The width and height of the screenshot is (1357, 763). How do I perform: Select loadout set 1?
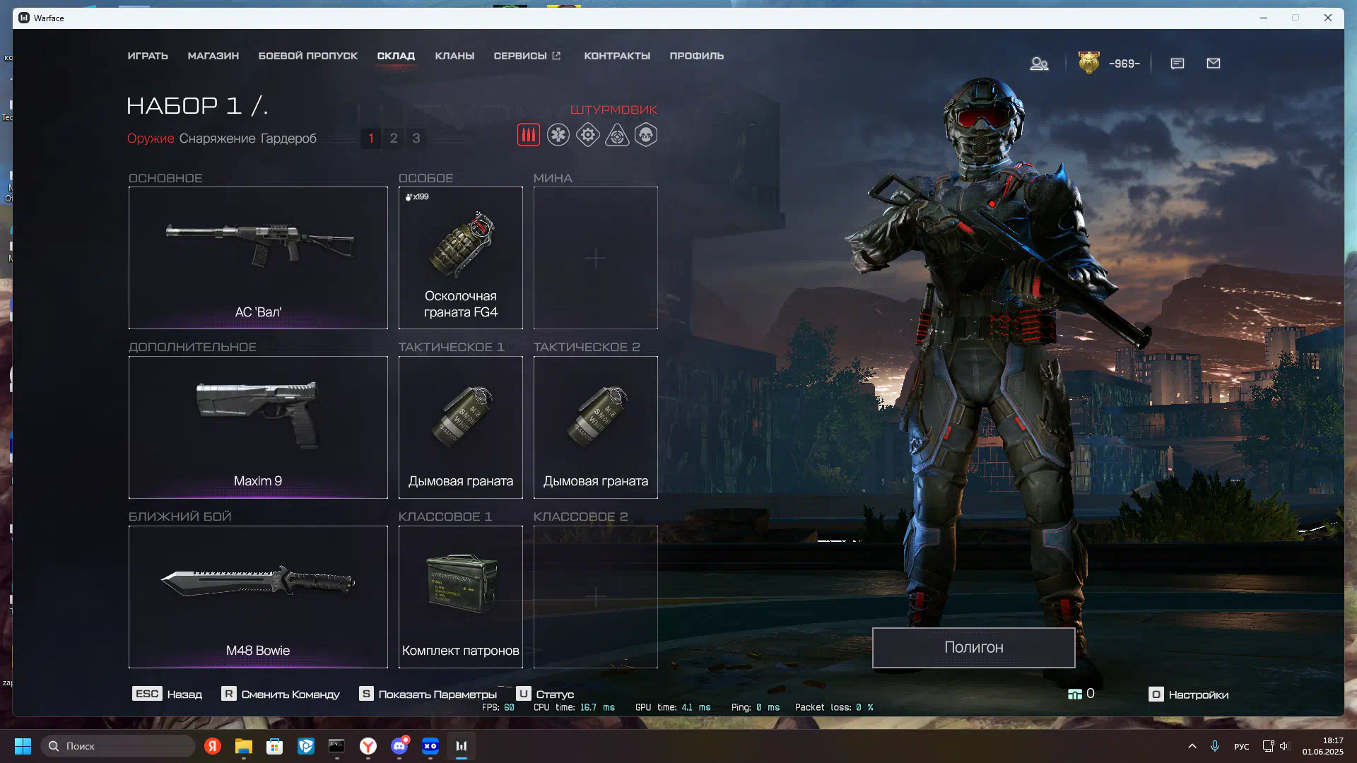coord(371,138)
